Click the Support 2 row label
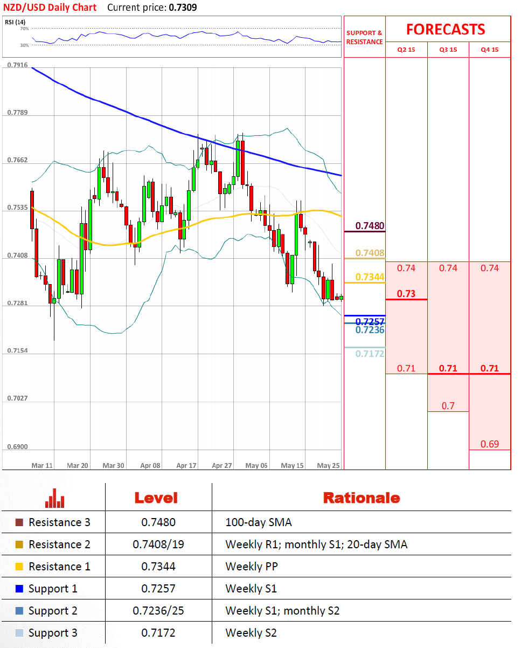 pyautogui.click(x=53, y=611)
